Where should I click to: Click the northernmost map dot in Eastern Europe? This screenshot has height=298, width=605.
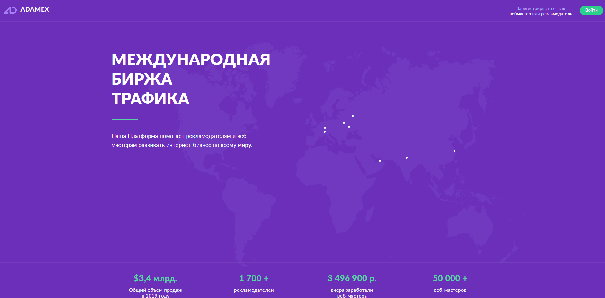[x=353, y=116]
